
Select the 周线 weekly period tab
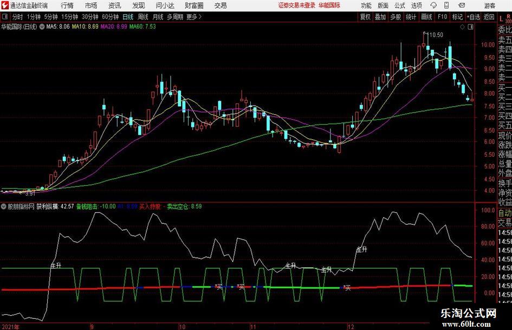143,17
